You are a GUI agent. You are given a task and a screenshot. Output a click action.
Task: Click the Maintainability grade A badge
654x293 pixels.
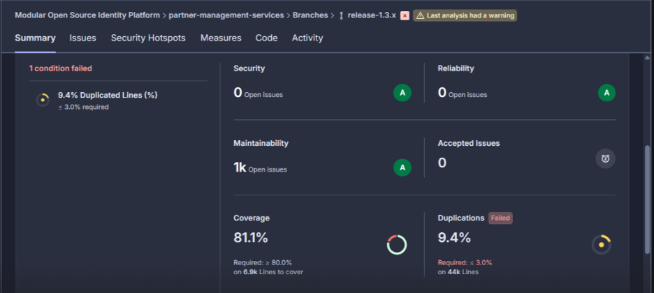click(402, 167)
